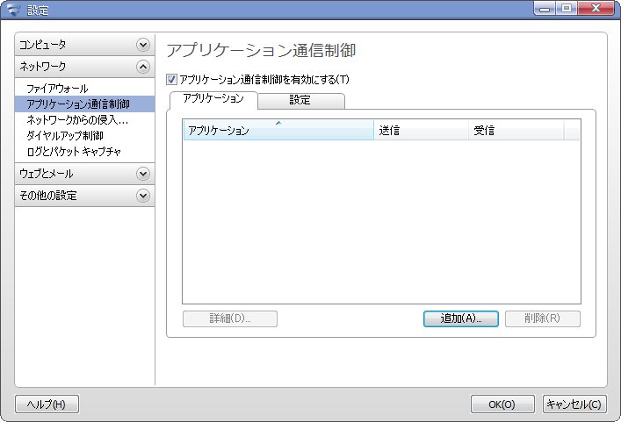Click the ネットワーク section header label
Viewport: 621px width, 422px height.
coord(43,67)
